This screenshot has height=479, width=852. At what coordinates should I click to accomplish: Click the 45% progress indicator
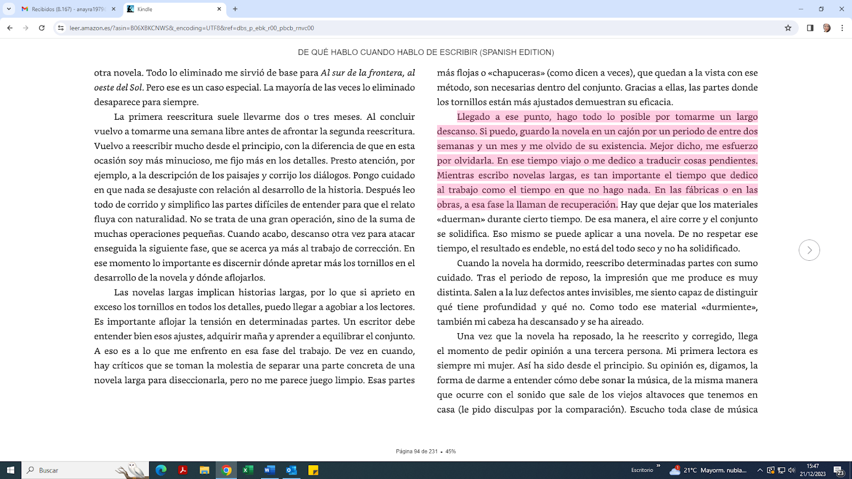(x=450, y=451)
